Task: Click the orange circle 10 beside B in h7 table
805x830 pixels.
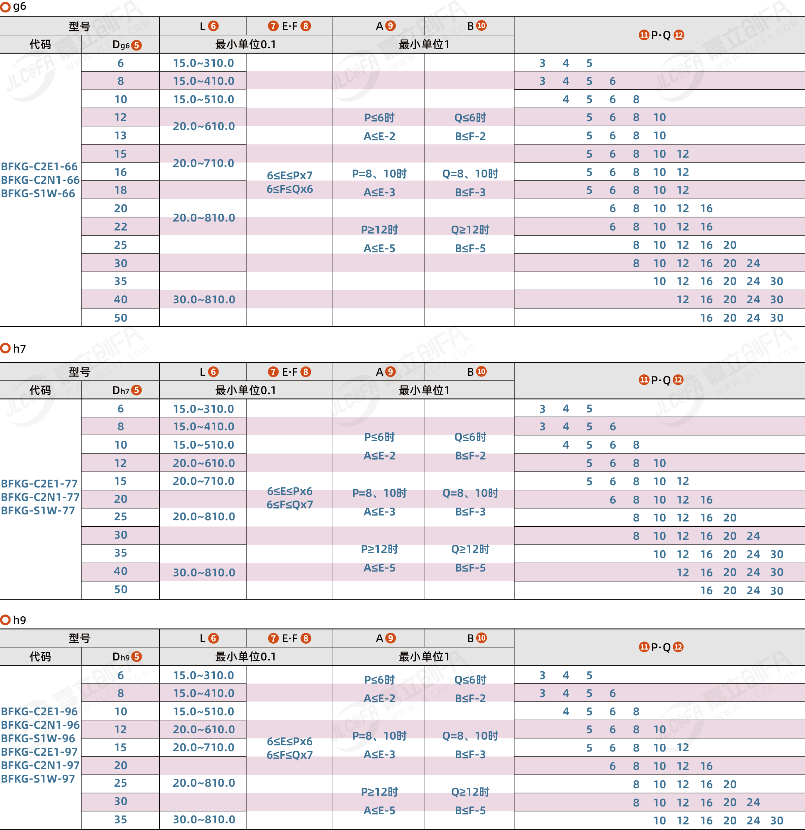Action: point(482,371)
